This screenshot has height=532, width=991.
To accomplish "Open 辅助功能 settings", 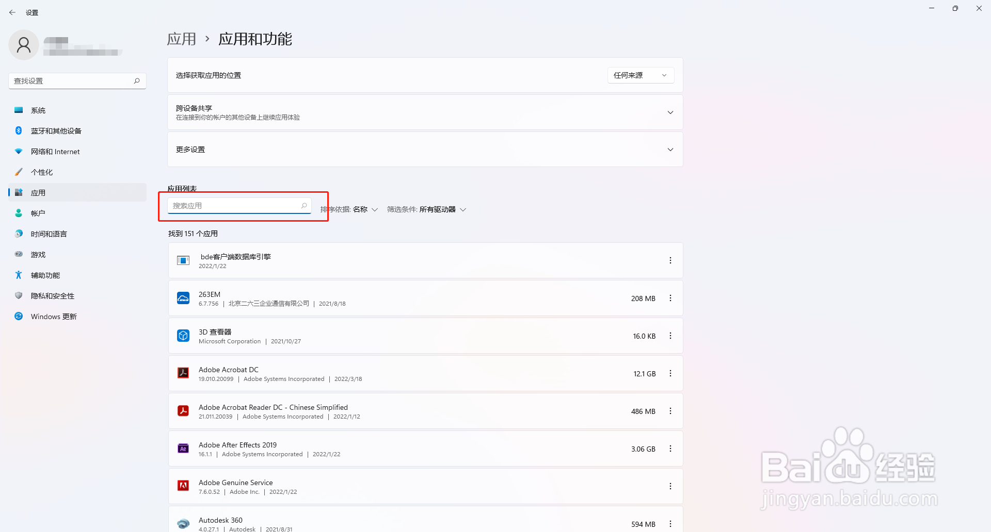I will tap(77, 275).
